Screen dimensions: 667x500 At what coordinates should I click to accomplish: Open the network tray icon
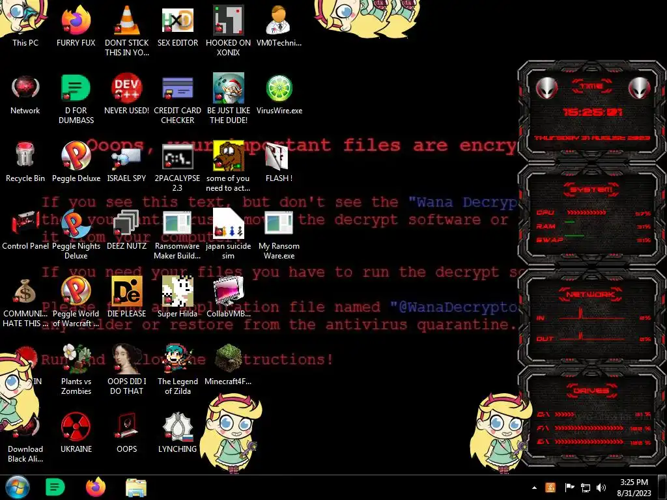tap(586, 488)
